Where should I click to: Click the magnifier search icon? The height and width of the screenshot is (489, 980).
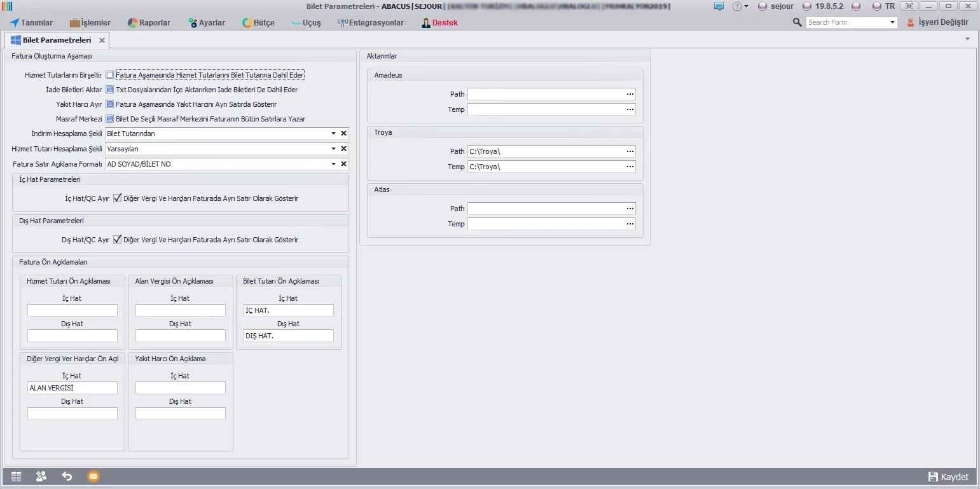pos(797,22)
